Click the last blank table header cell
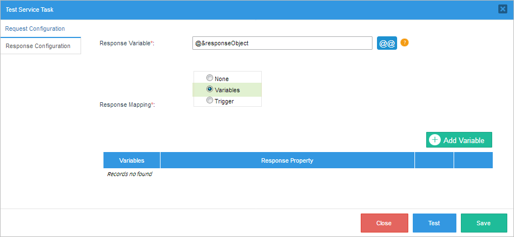 (473, 160)
